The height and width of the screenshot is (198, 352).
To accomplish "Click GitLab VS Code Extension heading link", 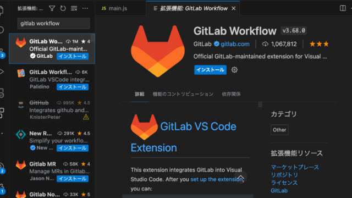I will pos(184,137).
